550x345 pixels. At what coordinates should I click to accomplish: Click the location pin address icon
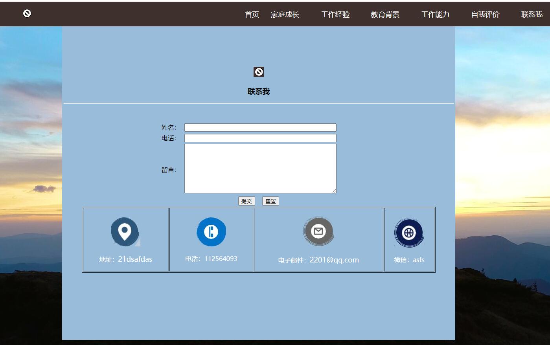point(125,232)
